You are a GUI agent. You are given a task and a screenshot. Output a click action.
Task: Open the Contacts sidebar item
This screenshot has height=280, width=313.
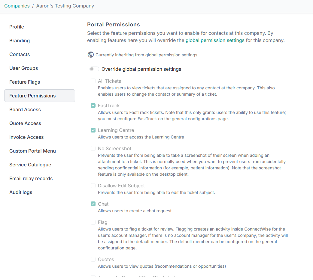[x=20, y=54]
